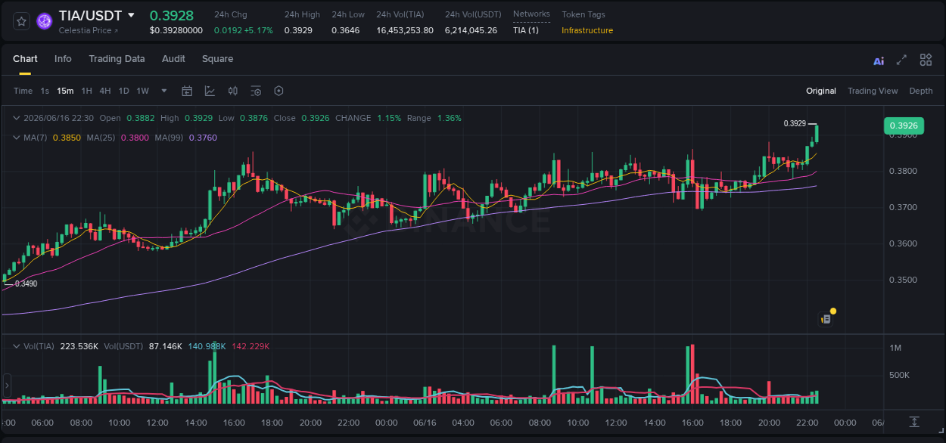Image resolution: width=946 pixels, height=443 pixels.
Task: Expand the chart to fullscreen
Action: (x=901, y=60)
